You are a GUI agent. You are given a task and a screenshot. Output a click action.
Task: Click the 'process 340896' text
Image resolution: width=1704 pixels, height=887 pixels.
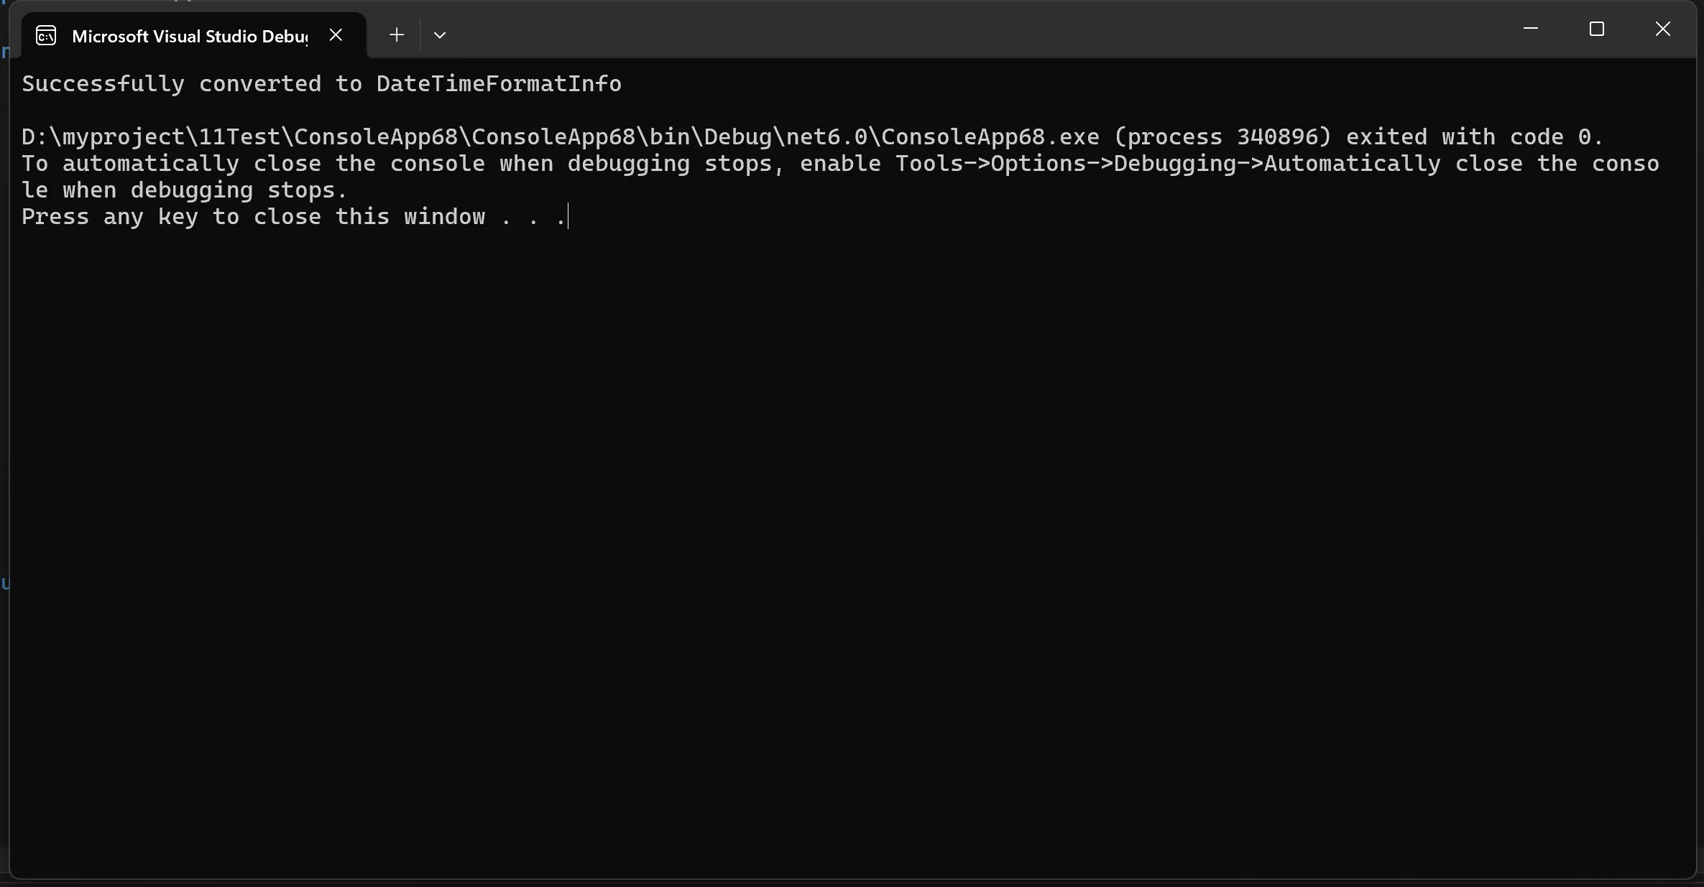pos(1222,137)
